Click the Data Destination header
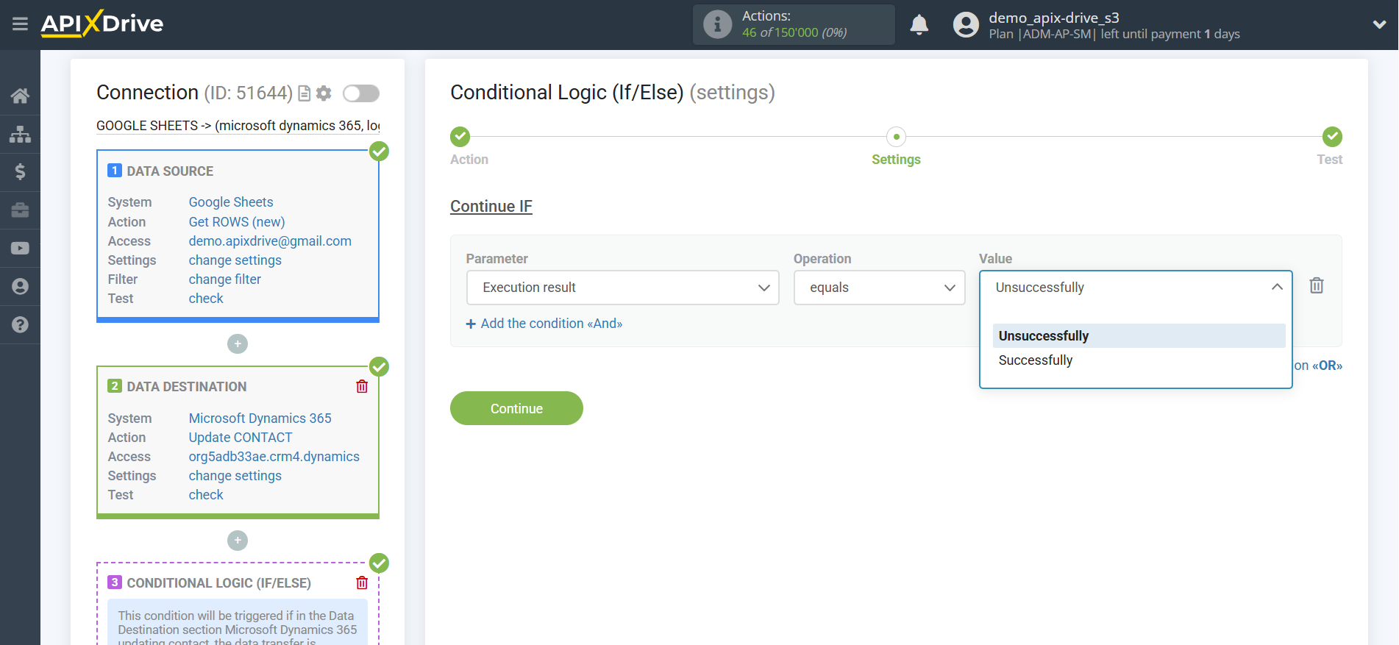Image resolution: width=1399 pixels, height=645 pixels. tap(187, 387)
